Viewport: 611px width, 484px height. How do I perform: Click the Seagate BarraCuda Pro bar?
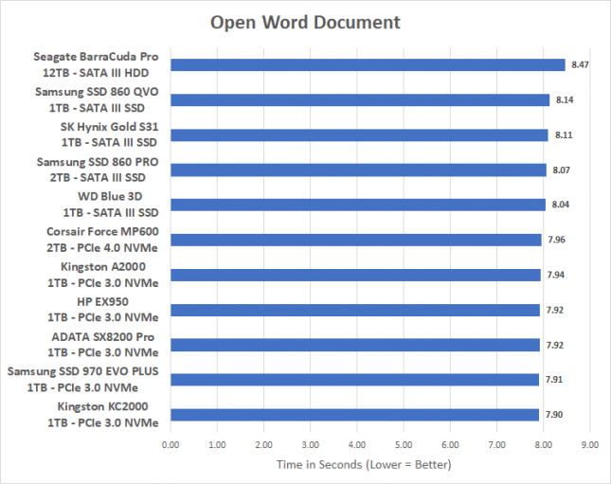click(x=368, y=65)
